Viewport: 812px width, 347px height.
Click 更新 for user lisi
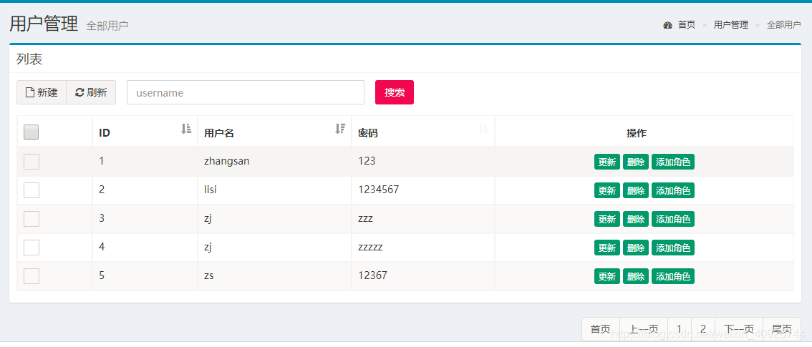tap(607, 190)
